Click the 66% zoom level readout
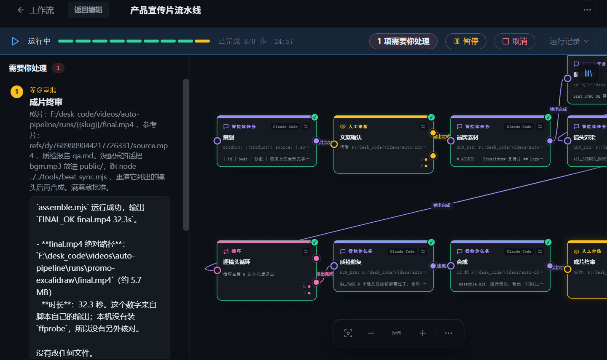The height and width of the screenshot is (360, 607). click(397, 333)
